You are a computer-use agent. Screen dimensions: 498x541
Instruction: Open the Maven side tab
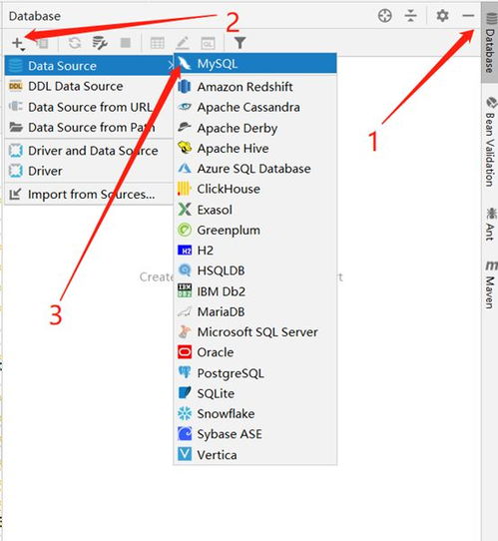point(490,285)
